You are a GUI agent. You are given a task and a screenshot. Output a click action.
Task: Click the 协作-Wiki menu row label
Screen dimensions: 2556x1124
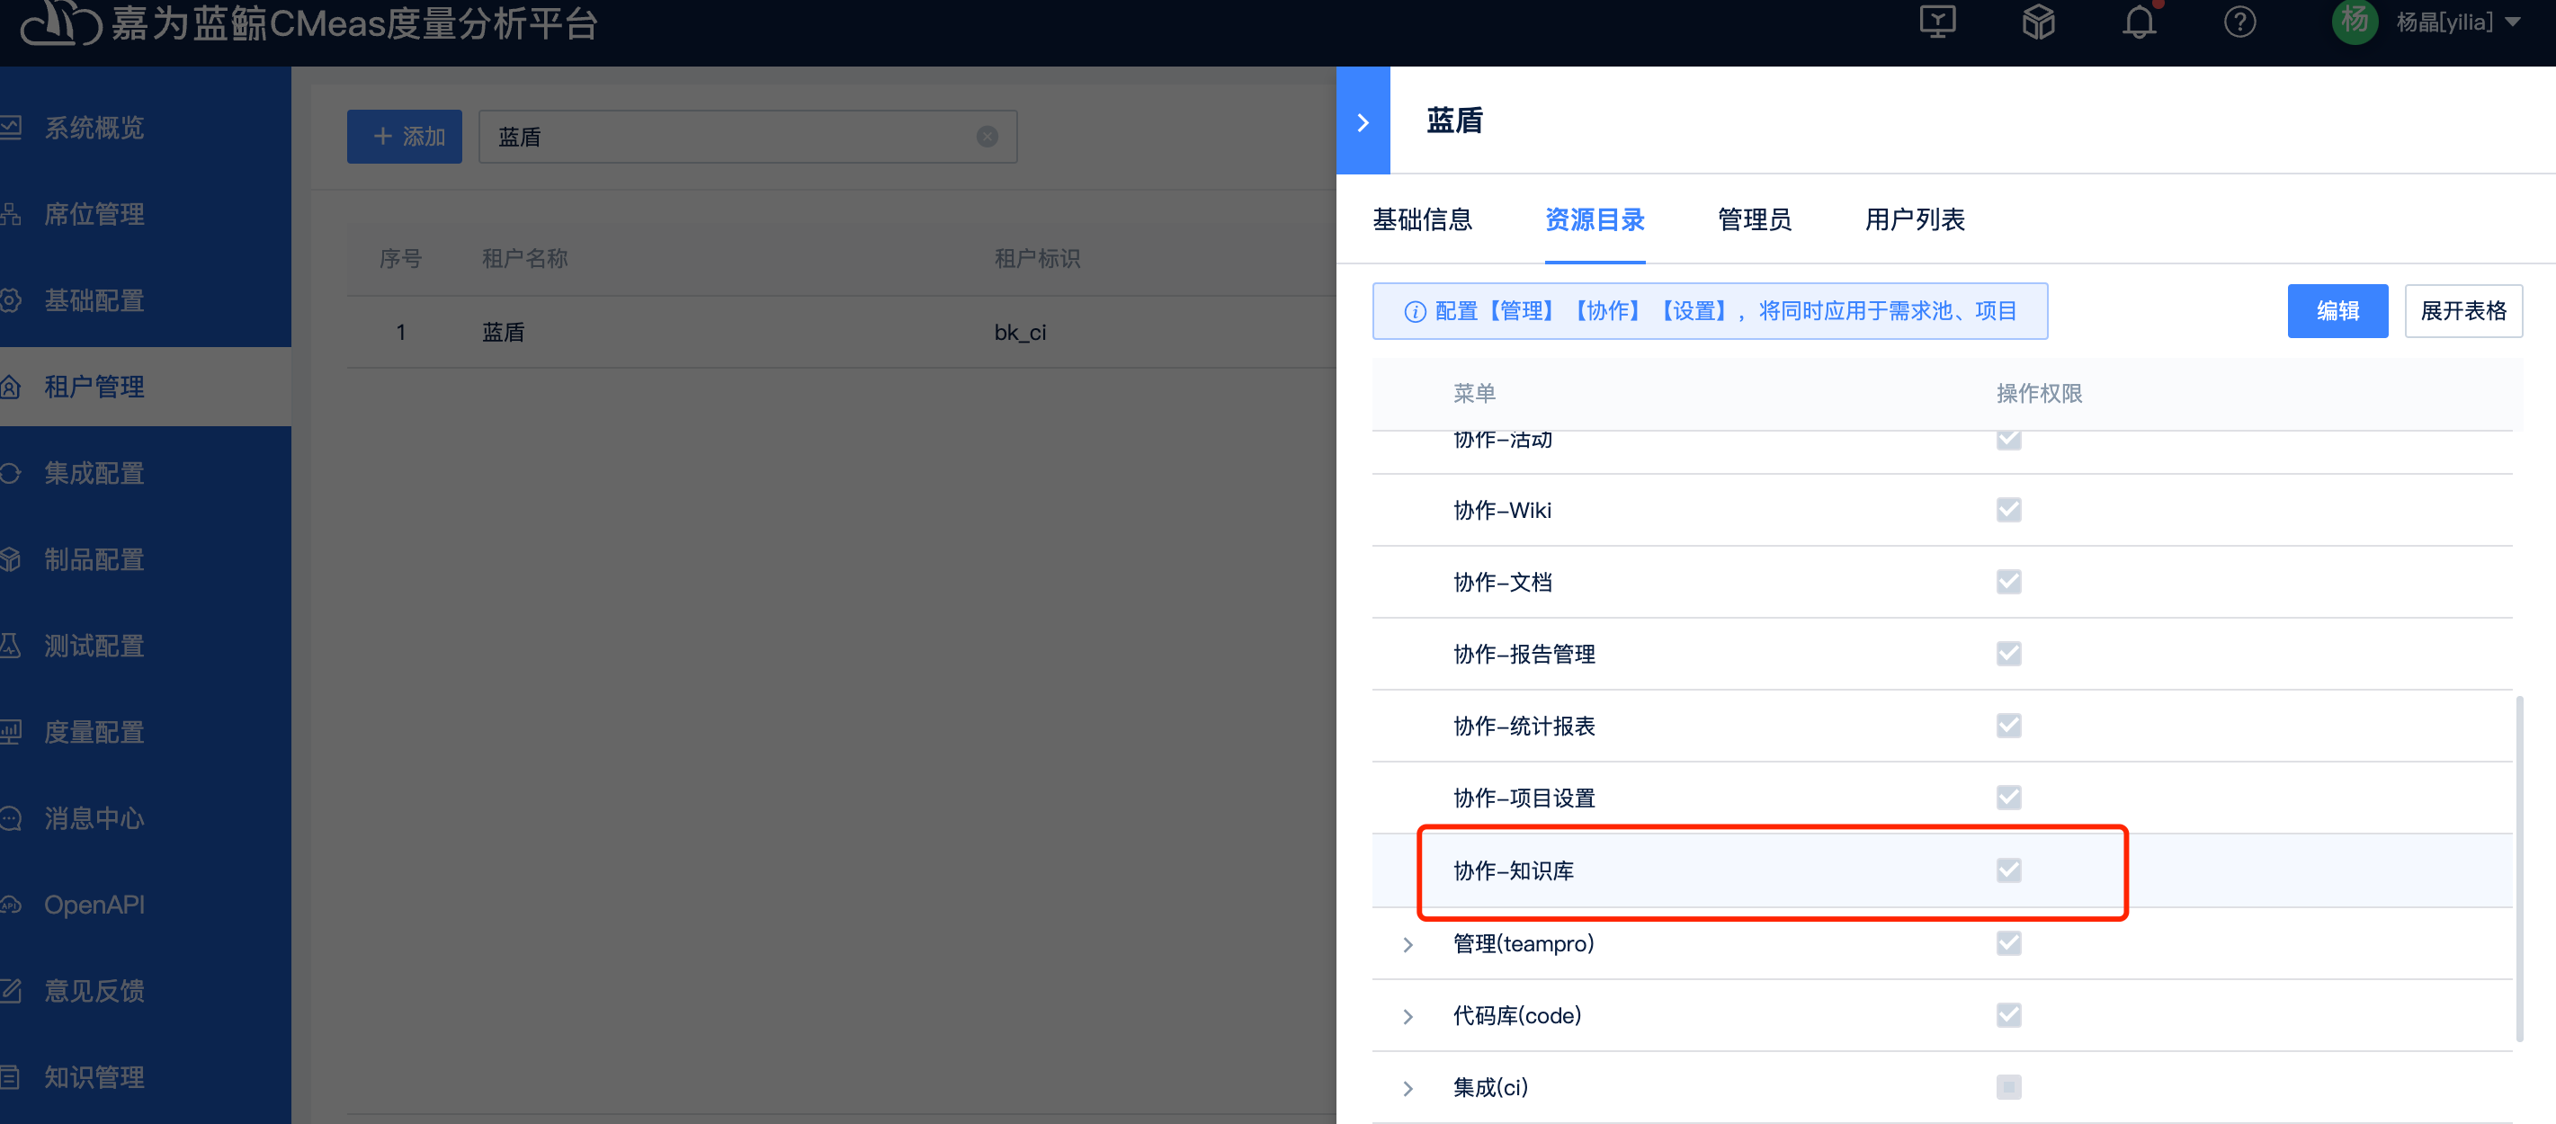tap(1502, 510)
